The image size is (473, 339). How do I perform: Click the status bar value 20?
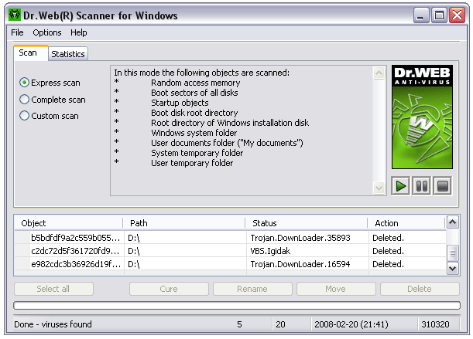[x=280, y=324]
